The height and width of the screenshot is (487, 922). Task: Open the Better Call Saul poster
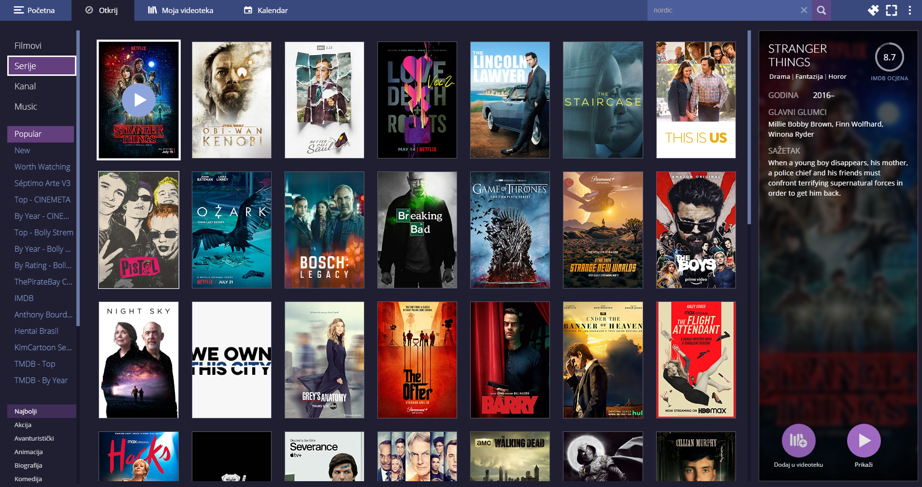click(324, 100)
